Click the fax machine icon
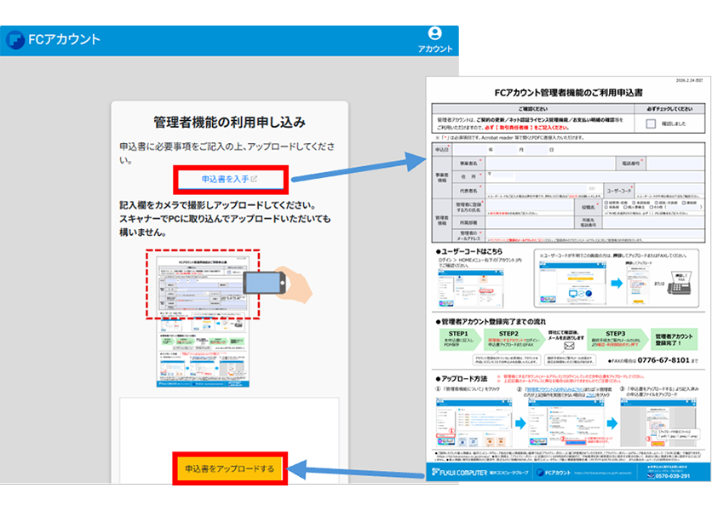This screenshot has height=511, width=712. (x=679, y=284)
